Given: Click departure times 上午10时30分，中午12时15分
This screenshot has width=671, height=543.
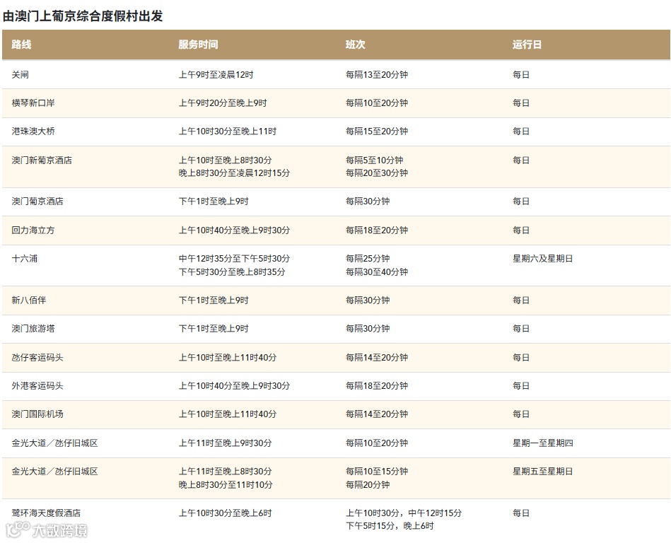Looking at the screenshot, I should 404,513.
